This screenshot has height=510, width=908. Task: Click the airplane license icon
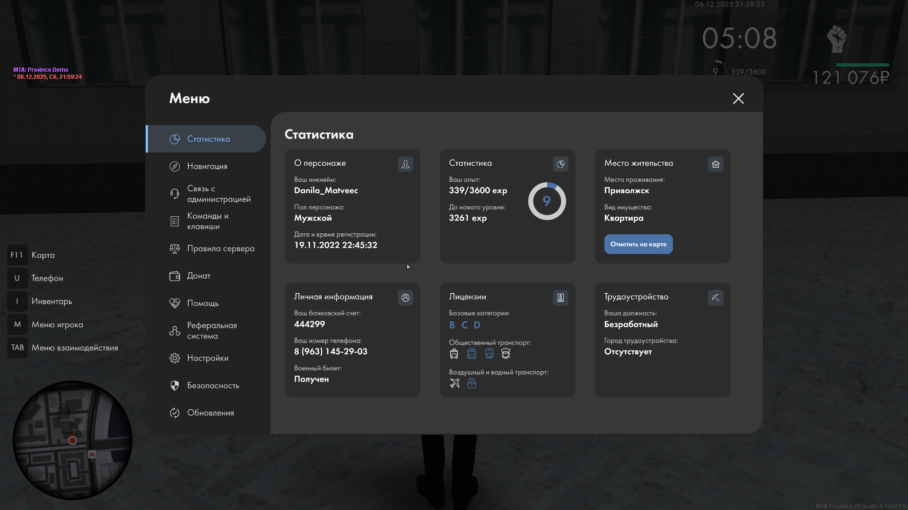(454, 383)
